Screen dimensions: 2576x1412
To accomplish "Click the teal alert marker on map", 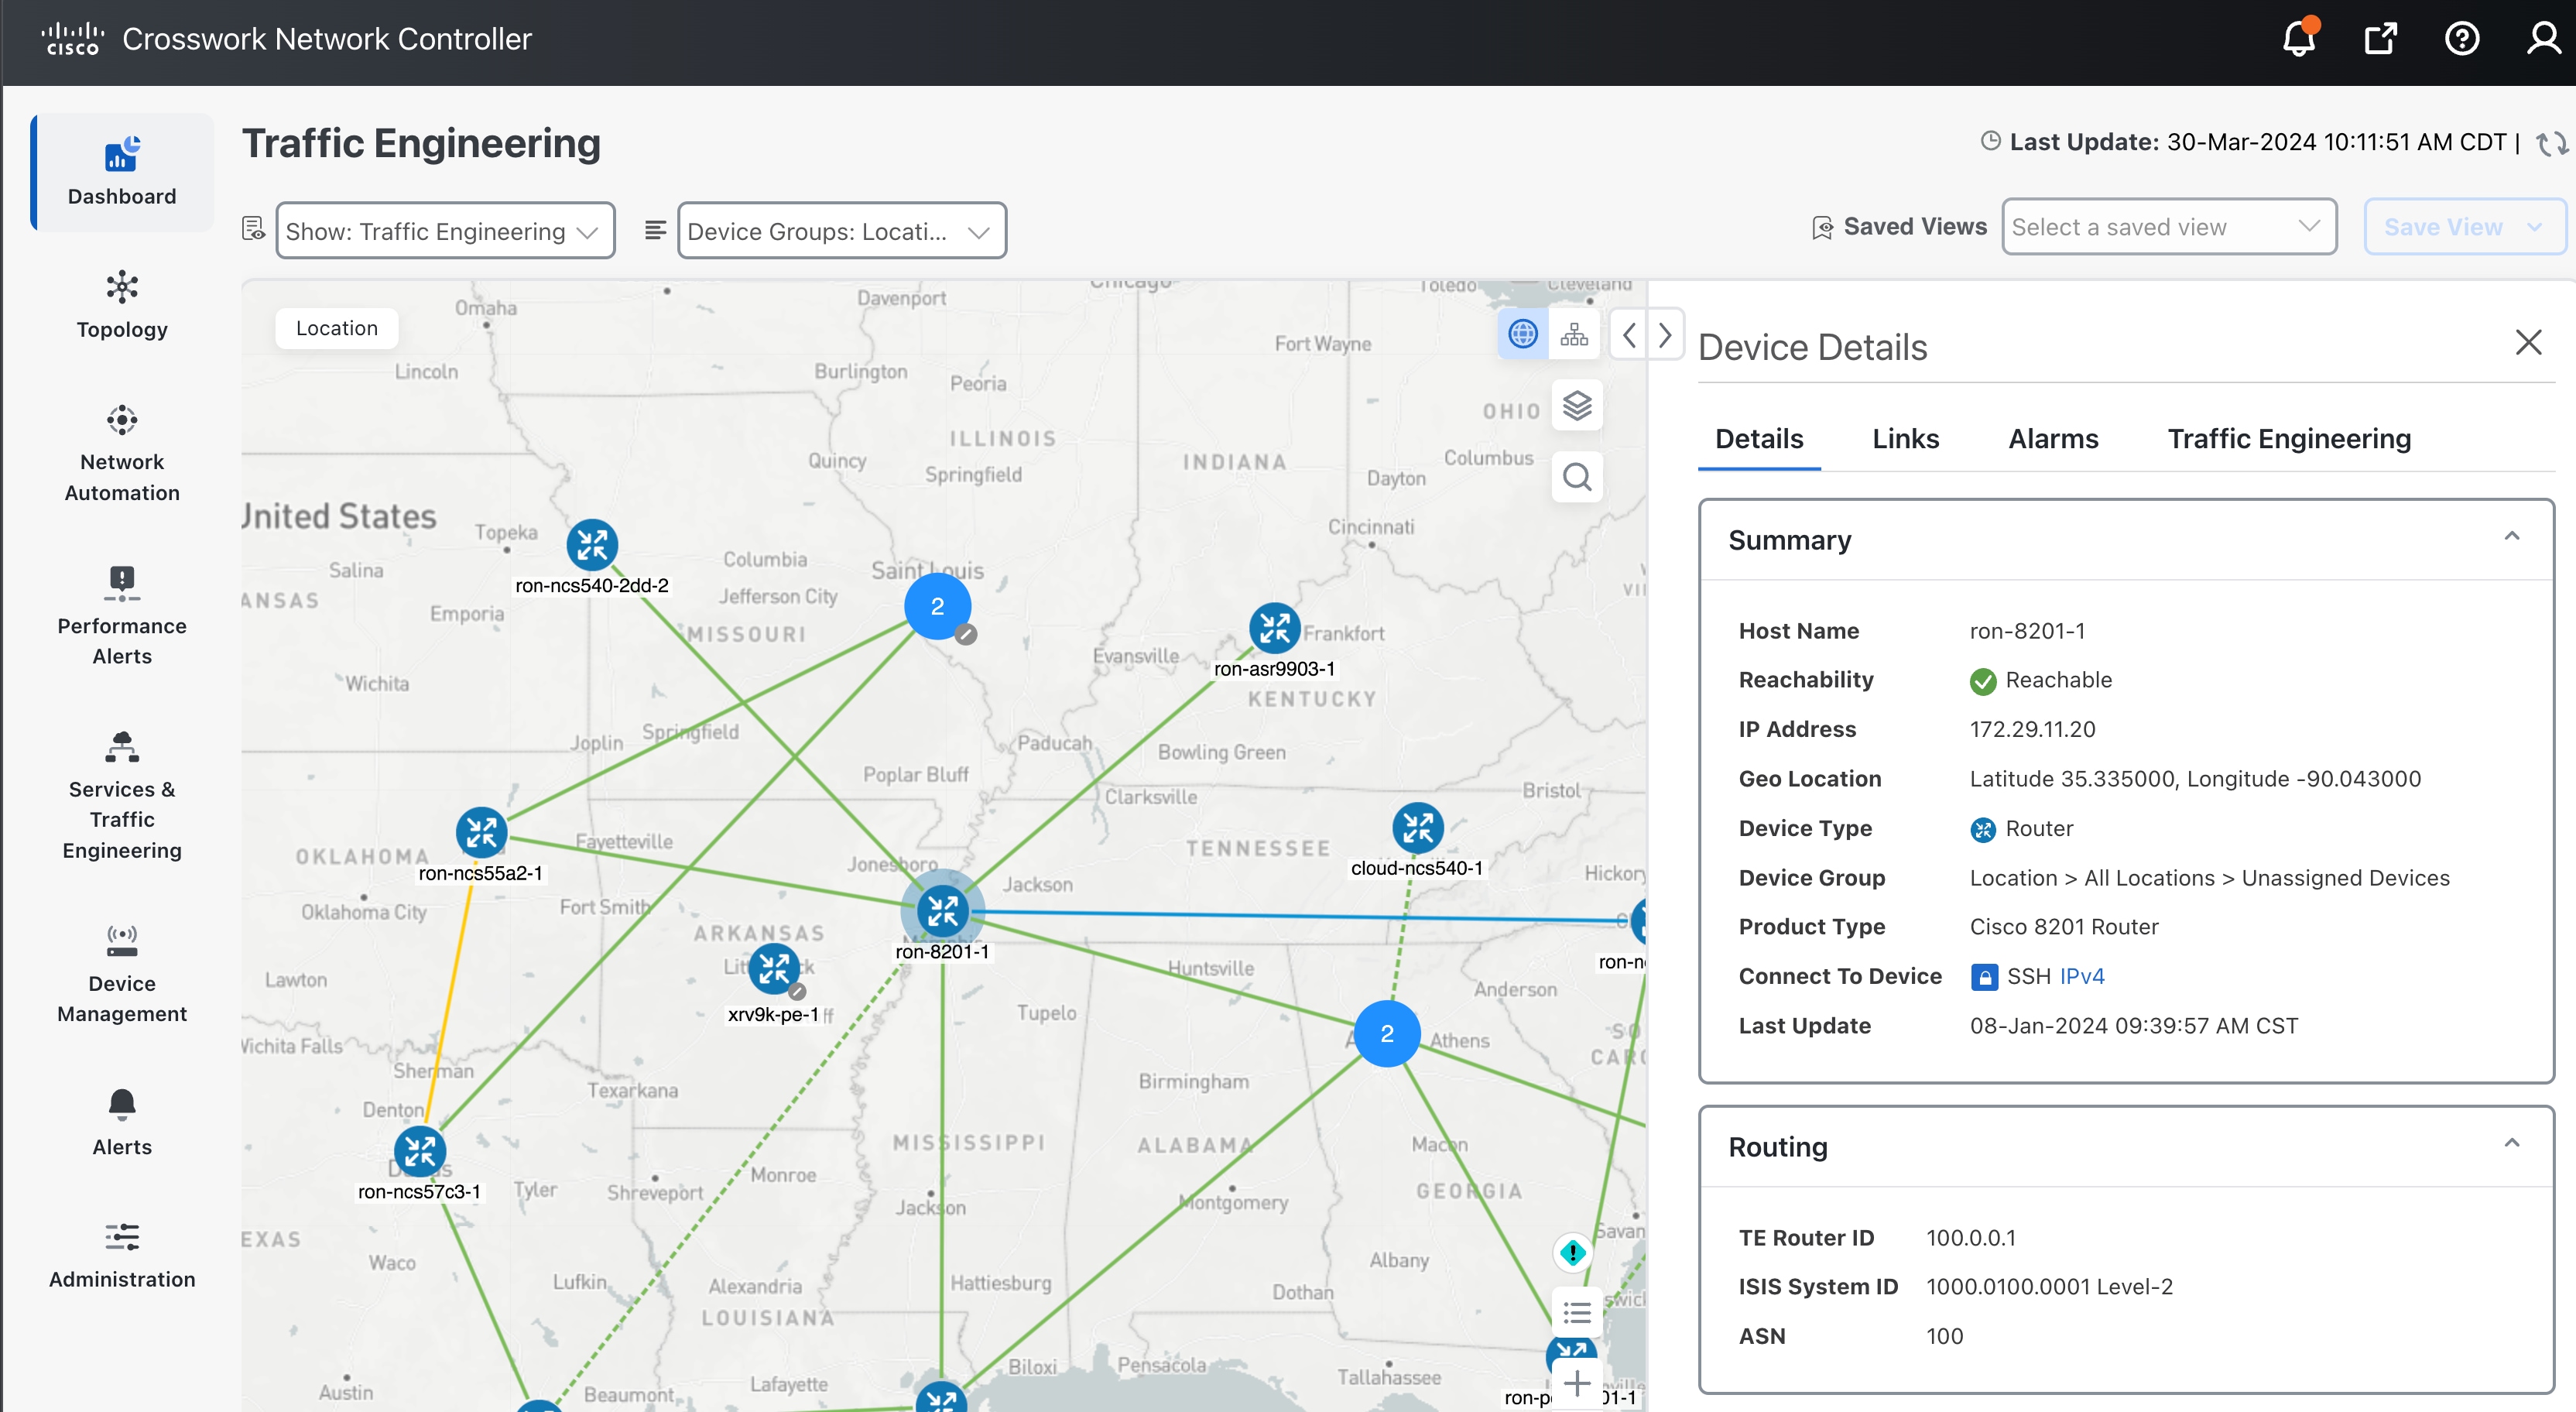I will [x=1573, y=1252].
